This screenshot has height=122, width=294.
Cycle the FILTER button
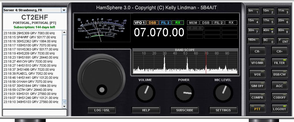tap(279, 63)
